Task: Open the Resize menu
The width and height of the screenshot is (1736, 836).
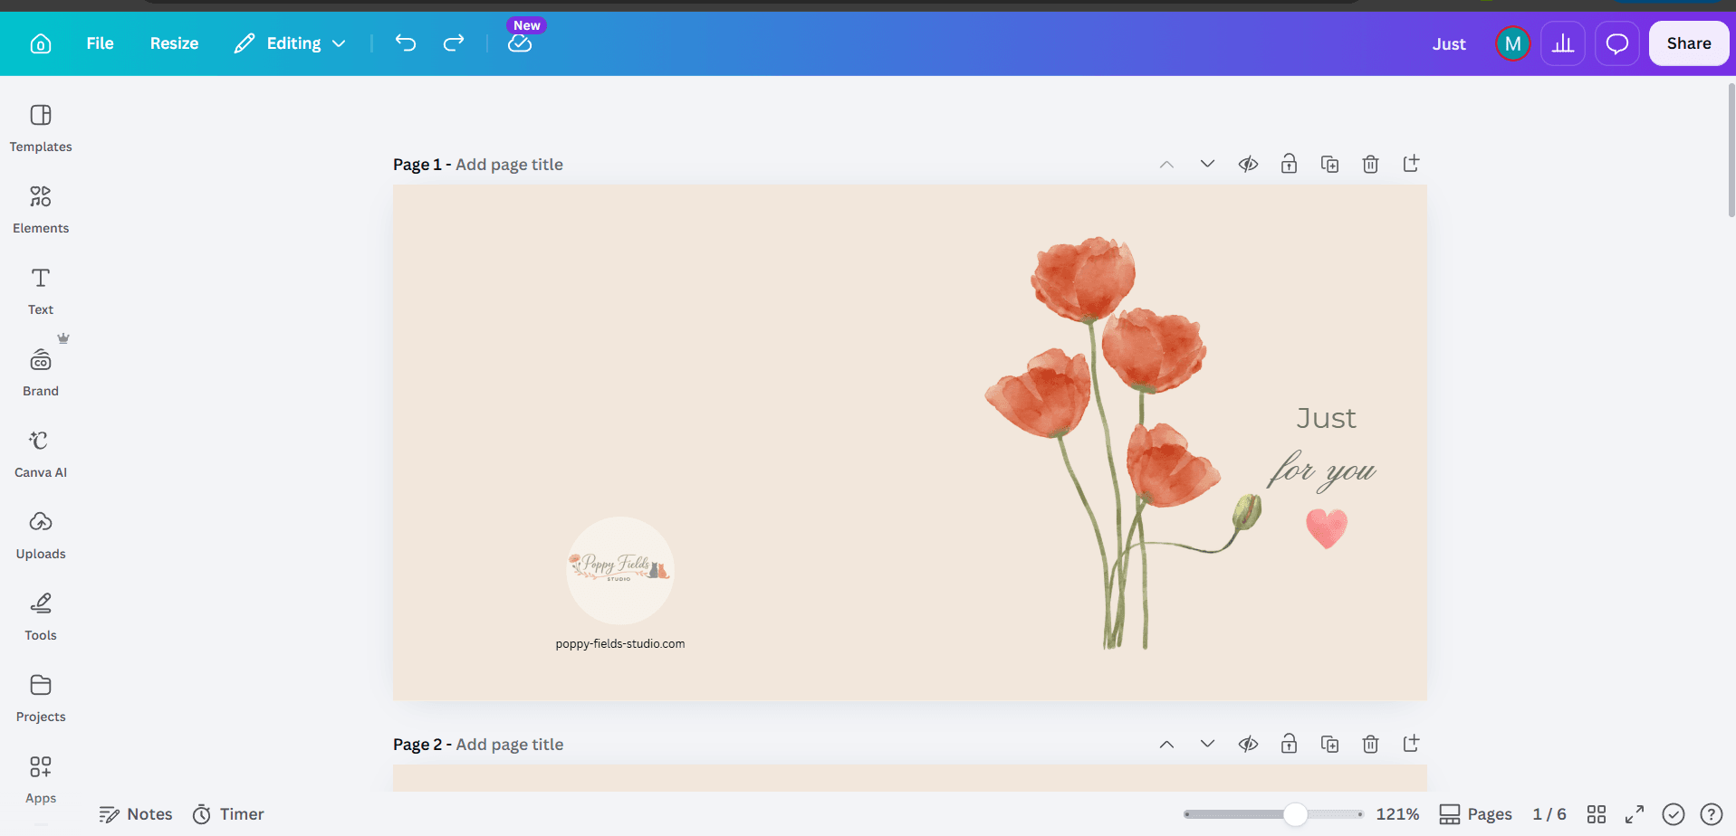Action: pos(174,43)
